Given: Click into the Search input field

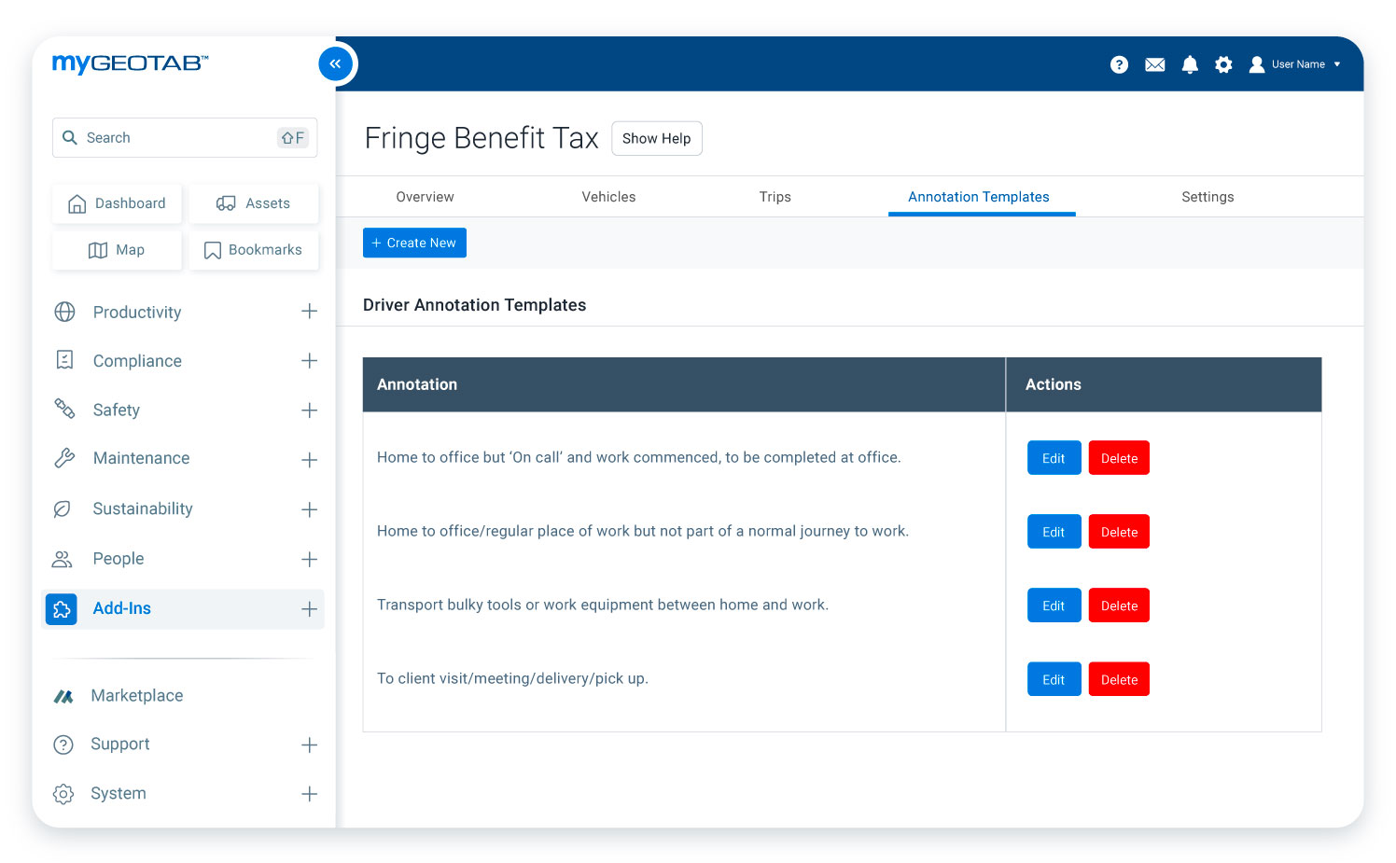Looking at the screenshot, I should coord(185,137).
